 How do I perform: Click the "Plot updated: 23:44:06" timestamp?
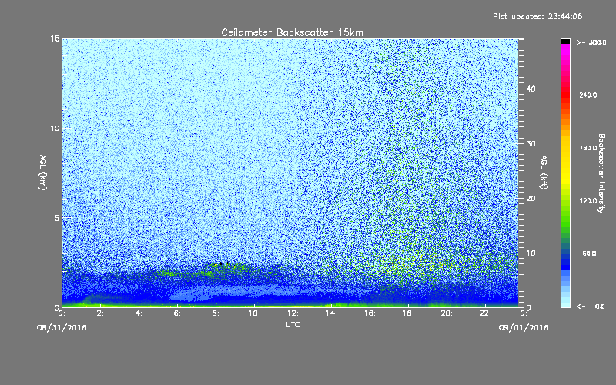(537, 16)
